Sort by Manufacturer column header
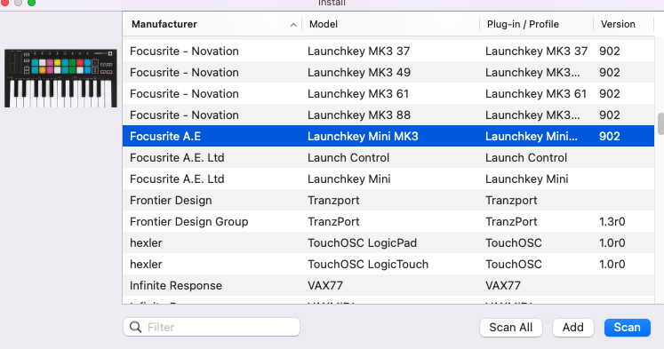Image resolution: width=664 pixels, height=349 pixels. point(164,24)
